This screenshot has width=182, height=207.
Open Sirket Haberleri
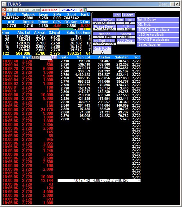tap(158, 44)
